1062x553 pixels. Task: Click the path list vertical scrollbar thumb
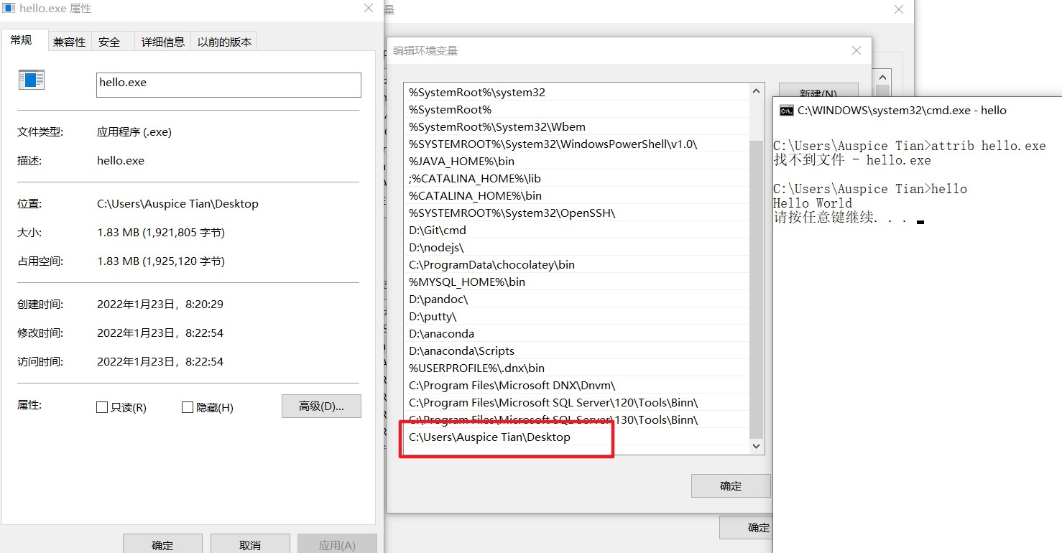(756, 289)
